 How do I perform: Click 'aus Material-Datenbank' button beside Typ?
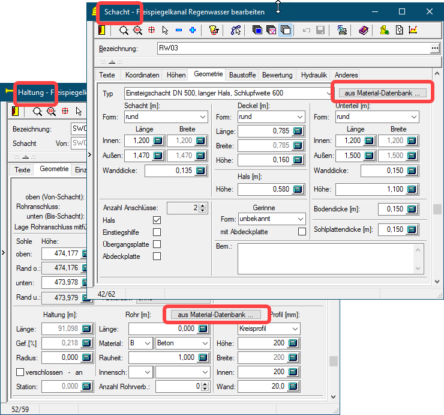click(382, 93)
